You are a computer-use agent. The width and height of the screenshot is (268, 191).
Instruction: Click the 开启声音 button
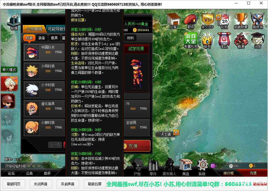coord(68,184)
